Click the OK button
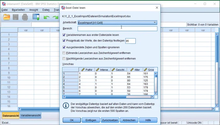220x125 pixels. pos(72,120)
